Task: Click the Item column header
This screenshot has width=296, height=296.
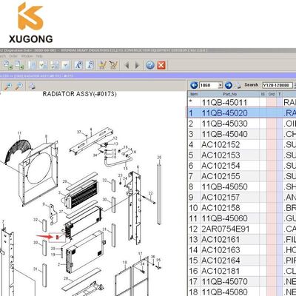Action: 194,94
